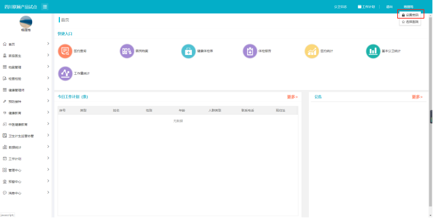Image resolution: width=433 pixels, height=218 pixels.
Task: Click the 现住址 table column header
Action: pyautogui.click(x=280, y=111)
